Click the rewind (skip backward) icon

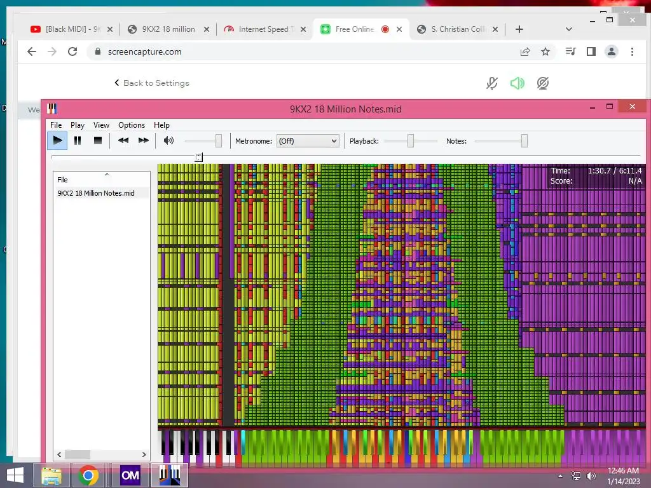[123, 140]
